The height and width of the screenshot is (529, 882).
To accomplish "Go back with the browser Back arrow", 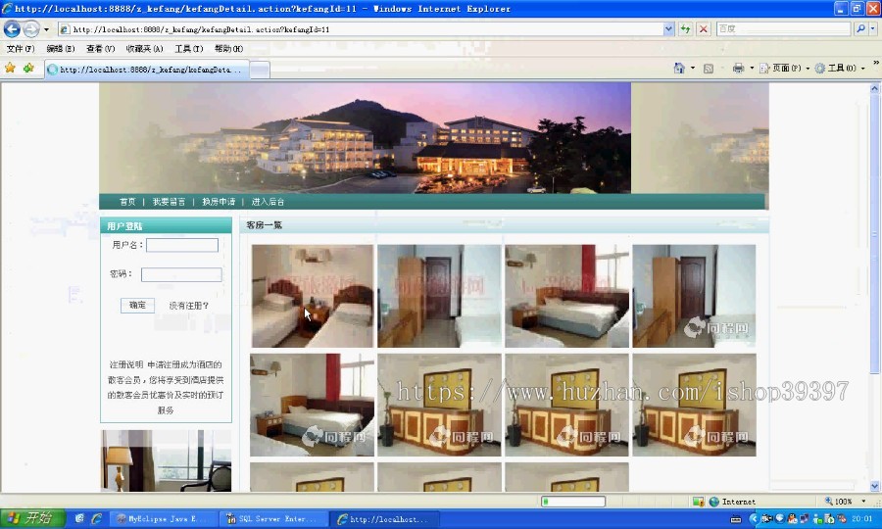I will (x=12, y=28).
